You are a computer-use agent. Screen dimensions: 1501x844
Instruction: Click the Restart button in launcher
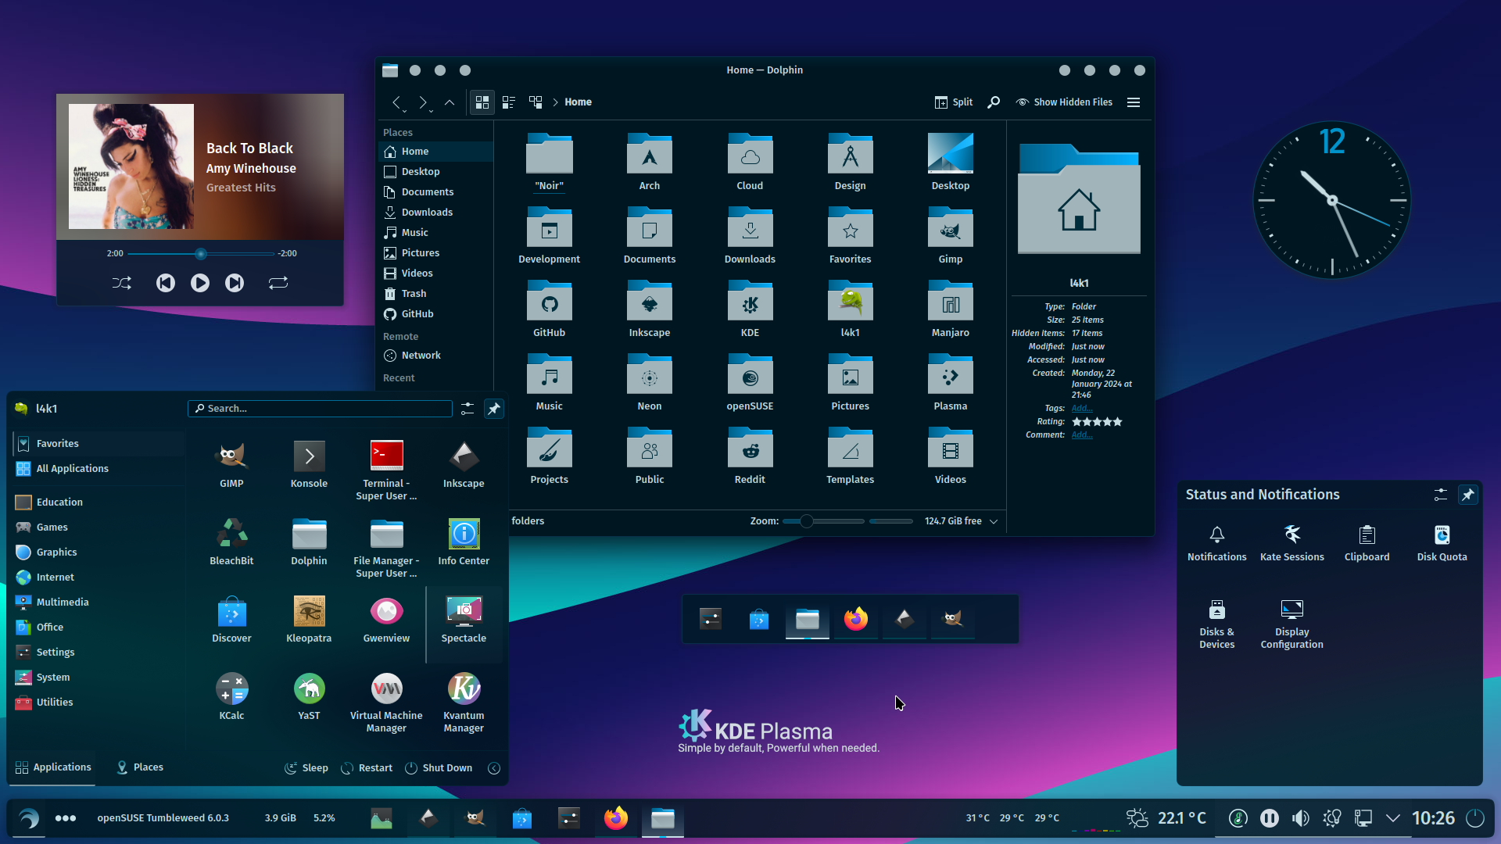point(367,768)
